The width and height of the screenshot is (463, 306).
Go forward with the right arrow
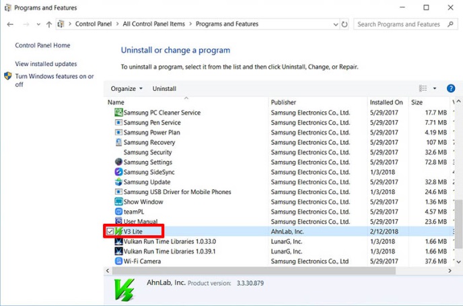tap(26, 24)
